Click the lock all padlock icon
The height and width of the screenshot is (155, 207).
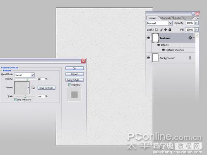170,29
